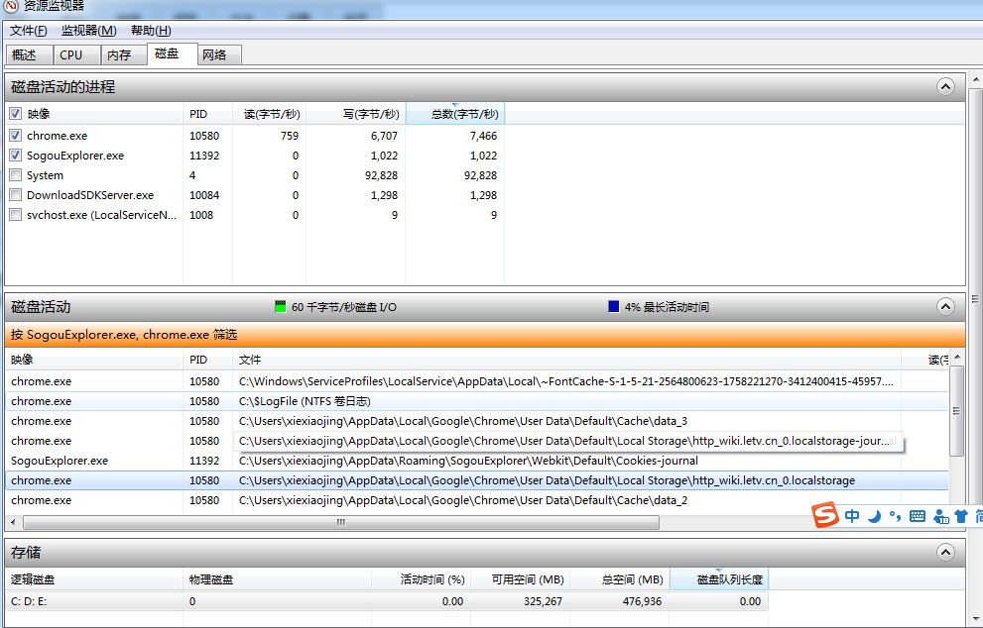The height and width of the screenshot is (628, 983).
Task: Sort processes by PID column header
Action: coord(207,114)
